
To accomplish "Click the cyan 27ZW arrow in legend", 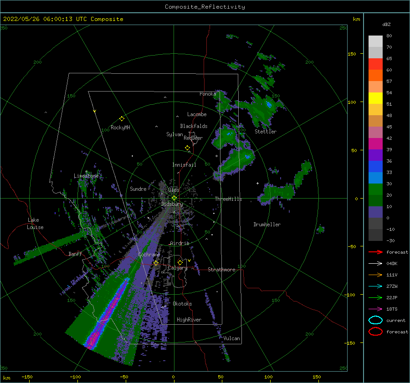I will pos(375,286).
